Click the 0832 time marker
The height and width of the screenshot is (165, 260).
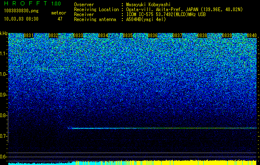53,35
